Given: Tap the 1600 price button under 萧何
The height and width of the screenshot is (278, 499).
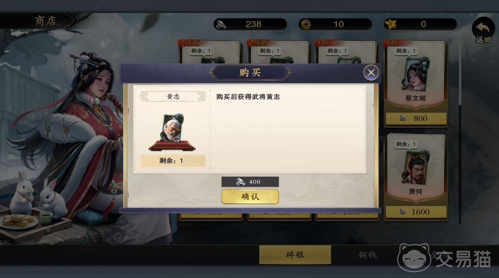Looking at the screenshot, I should [416, 212].
